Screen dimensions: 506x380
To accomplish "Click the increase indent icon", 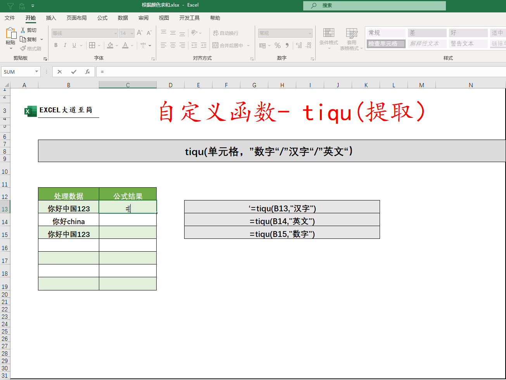I will pyautogui.click(x=204, y=45).
